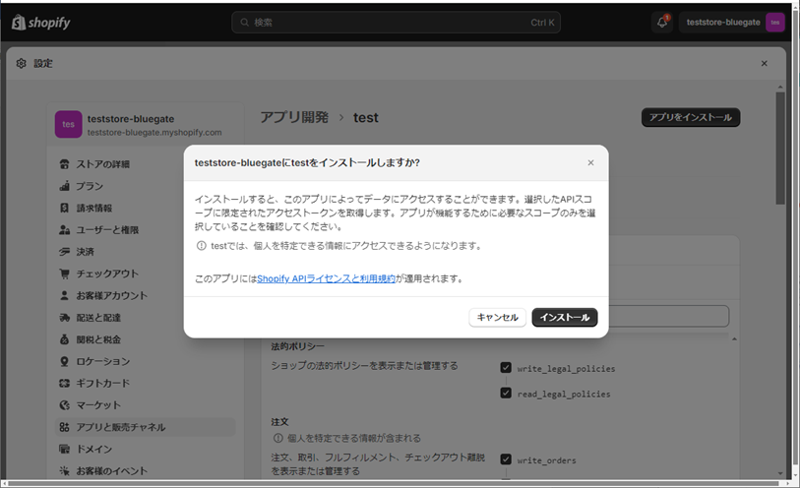Click the Shopify logo icon
This screenshot has width=800, height=488.
19,22
